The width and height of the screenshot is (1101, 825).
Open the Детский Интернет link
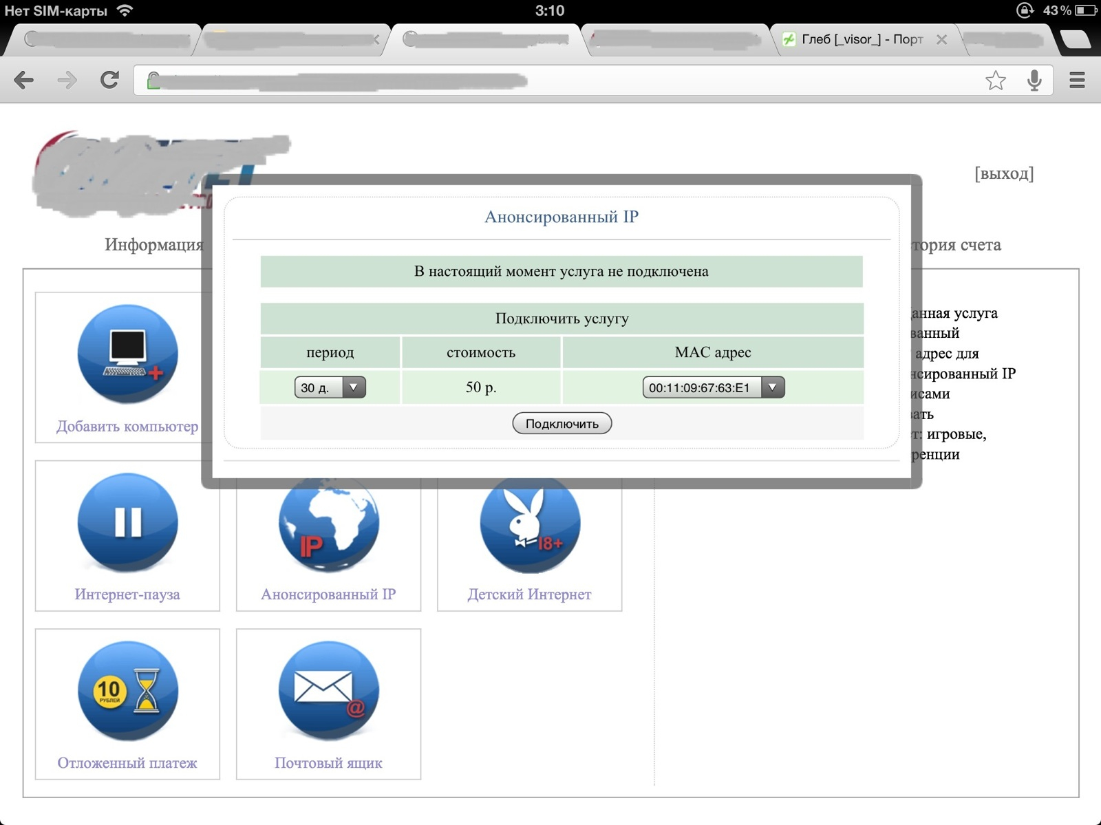(x=529, y=594)
